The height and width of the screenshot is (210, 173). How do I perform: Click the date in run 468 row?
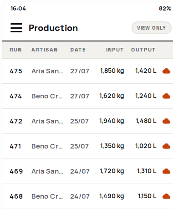80,196
